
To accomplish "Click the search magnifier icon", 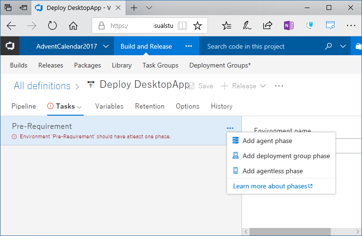I will pos(328,46).
